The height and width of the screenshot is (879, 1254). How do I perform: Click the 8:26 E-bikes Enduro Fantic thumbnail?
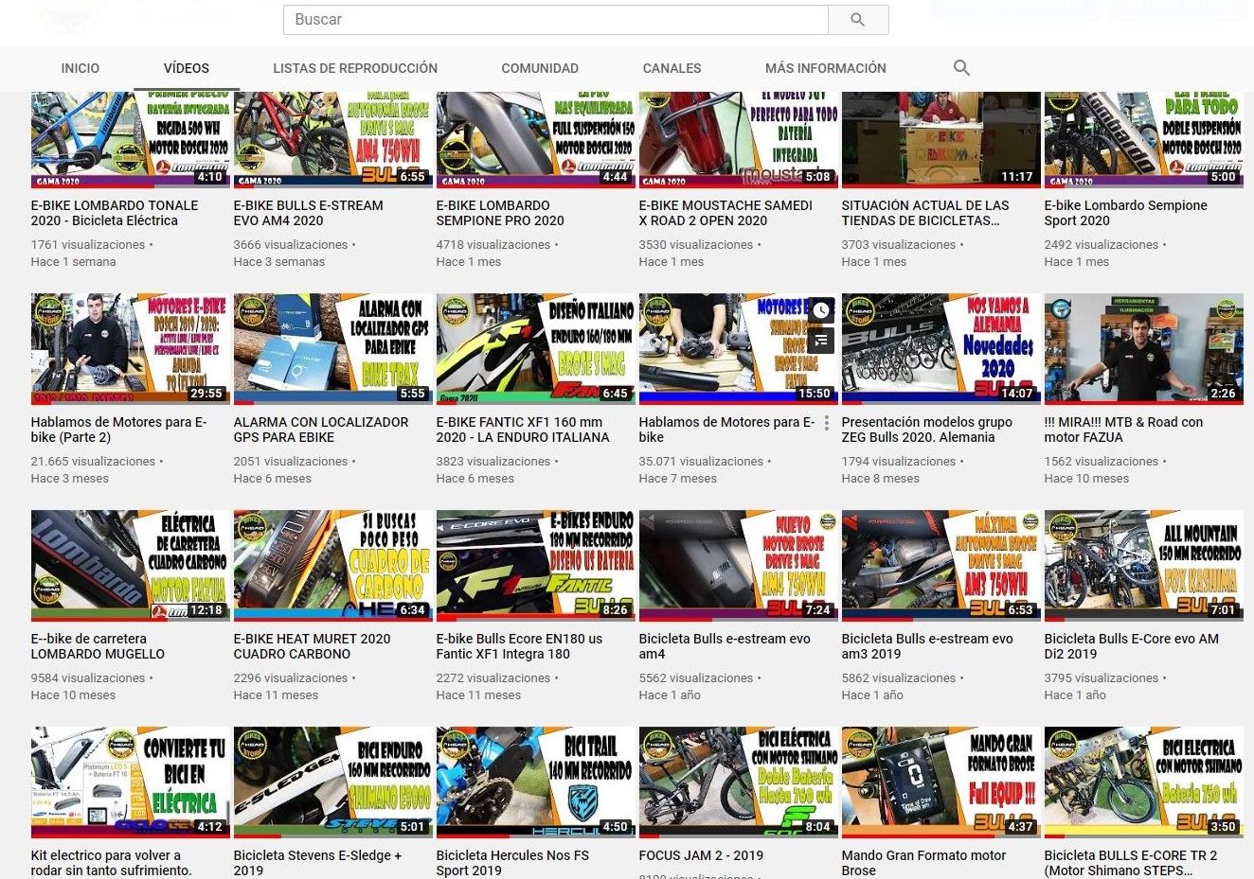[536, 565]
